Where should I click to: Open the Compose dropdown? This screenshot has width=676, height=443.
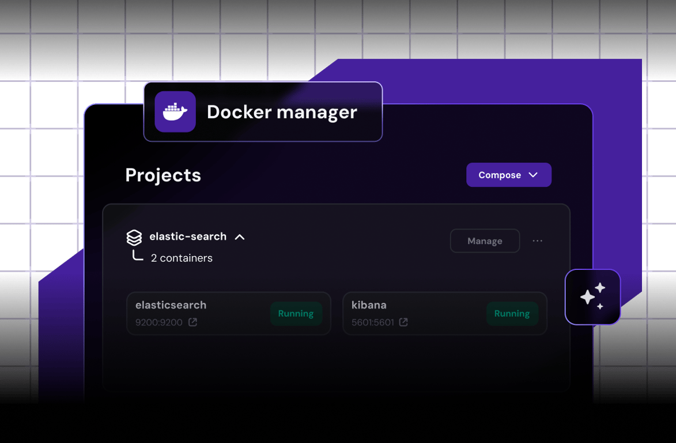click(508, 175)
